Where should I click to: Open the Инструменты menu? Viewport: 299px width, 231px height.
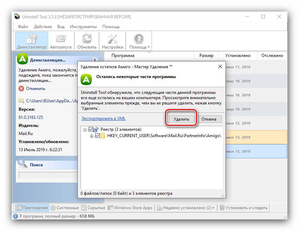click(x=83, y=27)
